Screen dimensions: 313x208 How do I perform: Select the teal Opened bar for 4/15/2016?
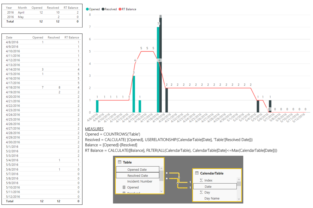point(140,106)
